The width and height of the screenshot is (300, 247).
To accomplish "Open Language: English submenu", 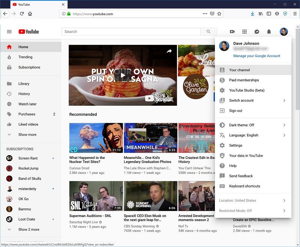I will 253,135.
